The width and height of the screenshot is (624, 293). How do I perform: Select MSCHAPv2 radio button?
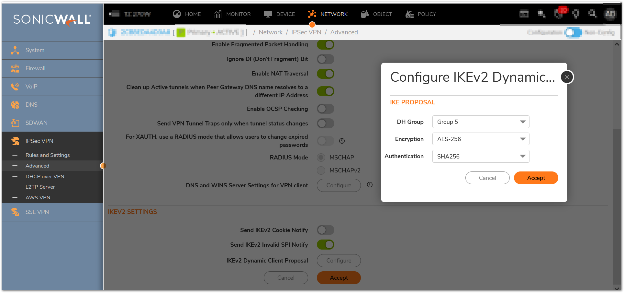[x=321, y=170]
